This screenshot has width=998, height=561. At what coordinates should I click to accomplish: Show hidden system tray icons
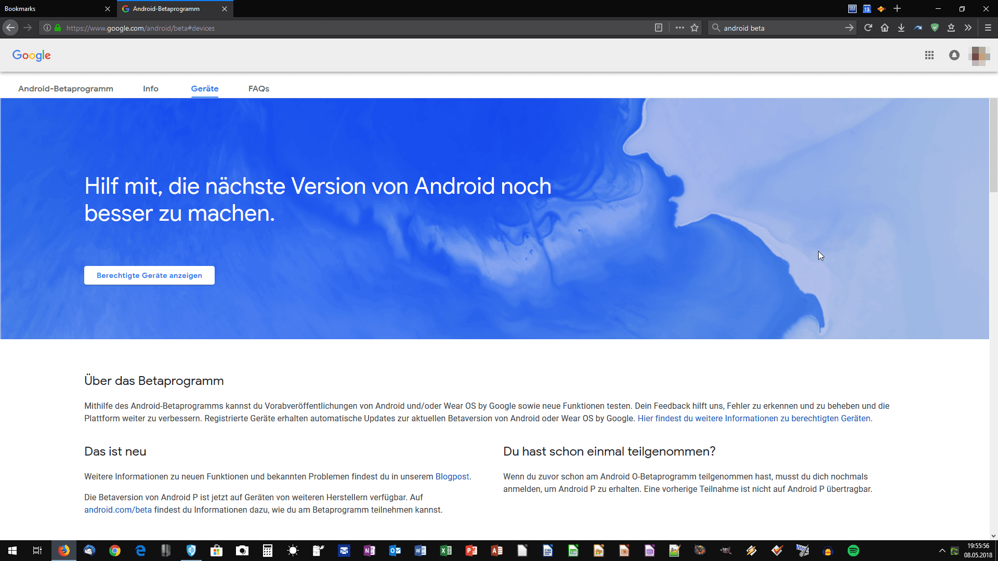pos(942,551)
